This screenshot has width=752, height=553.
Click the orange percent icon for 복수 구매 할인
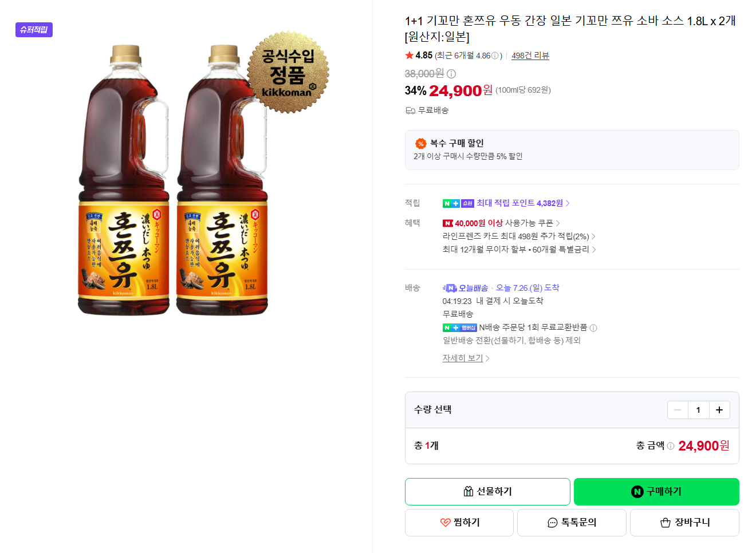coord(420,143)
